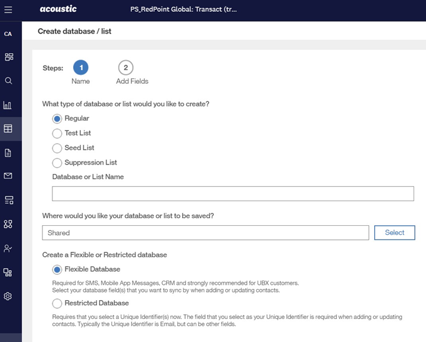Image resolution: width=426 pixels, height=342 pixels.
Task: Choose the Seed List option
Action: (x=57, y=148)
